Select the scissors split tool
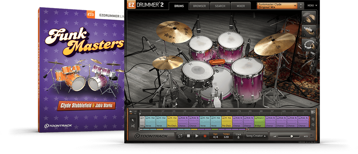This screenshot has width=358, height=154. tap(133, 126)
